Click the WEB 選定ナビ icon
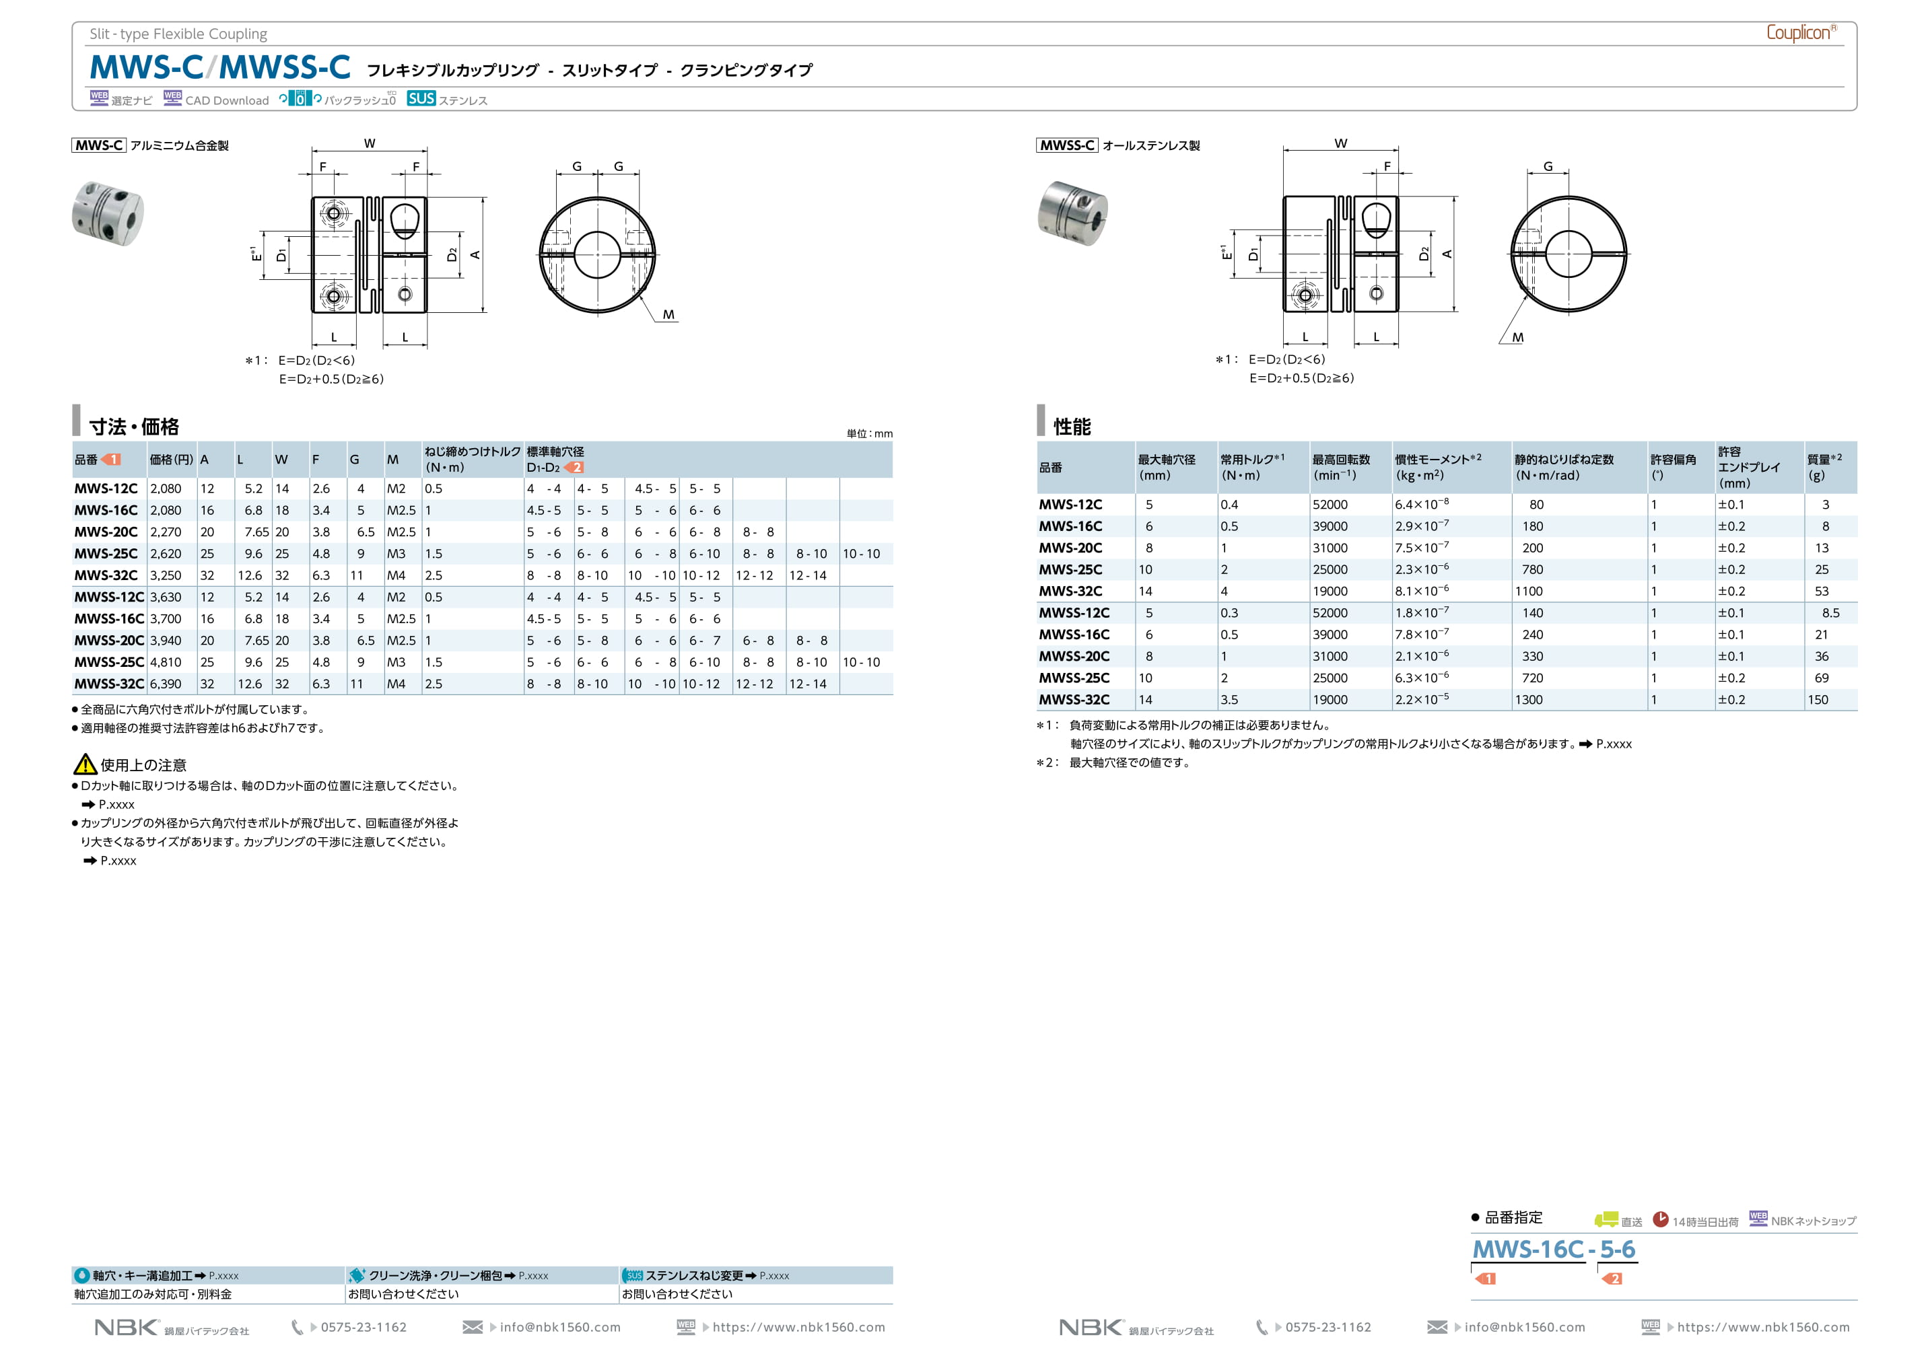 pos(98,98)
